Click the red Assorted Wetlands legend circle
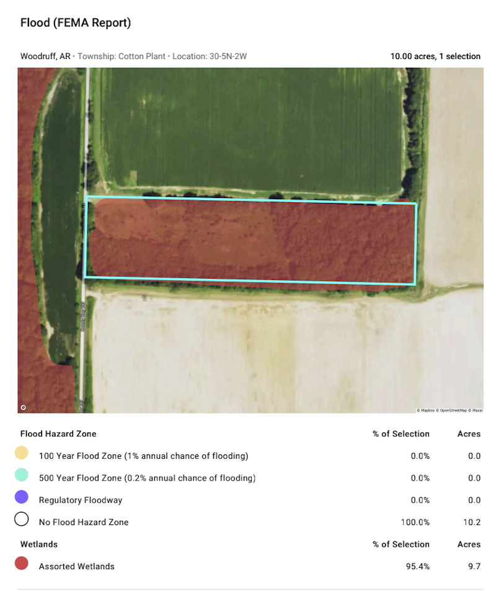The image size is (496, 594). point(22,564)
